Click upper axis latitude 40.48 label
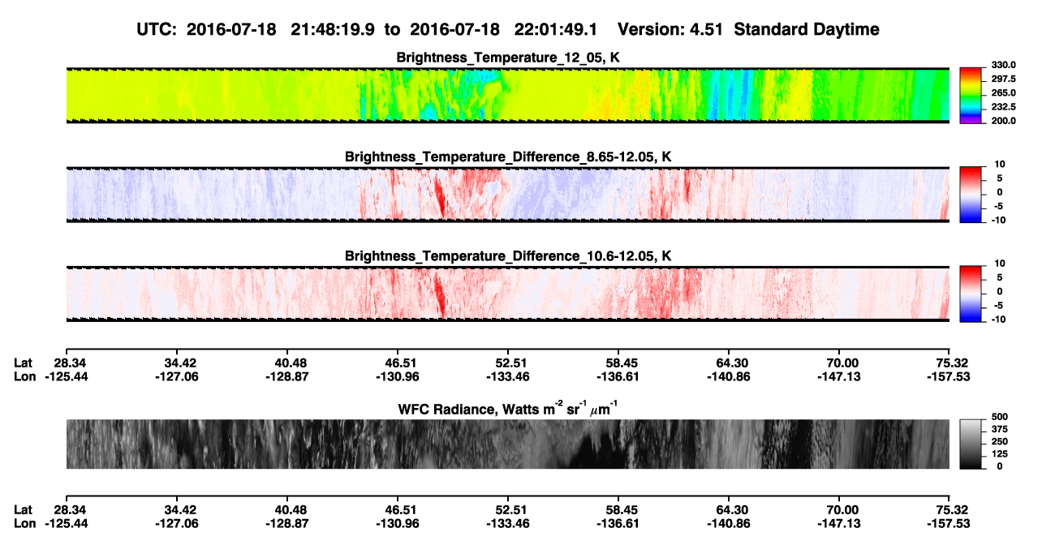This screenshot has height=541, width=1055. click(x=291, y=363)
